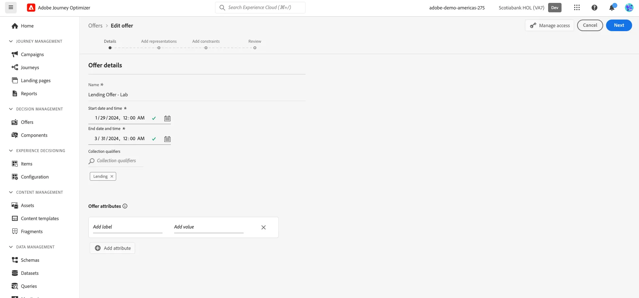Click the Configuration icon
This screenshot has width=639, height=298.
tap(15, 177)
